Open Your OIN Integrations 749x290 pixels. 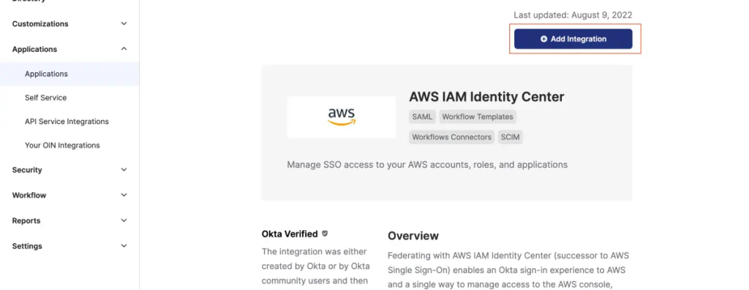(x=62, y=145)
